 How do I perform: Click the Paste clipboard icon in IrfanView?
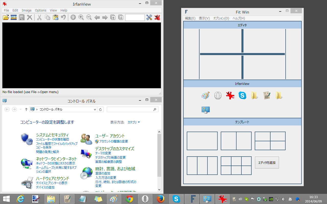[55, 17]
